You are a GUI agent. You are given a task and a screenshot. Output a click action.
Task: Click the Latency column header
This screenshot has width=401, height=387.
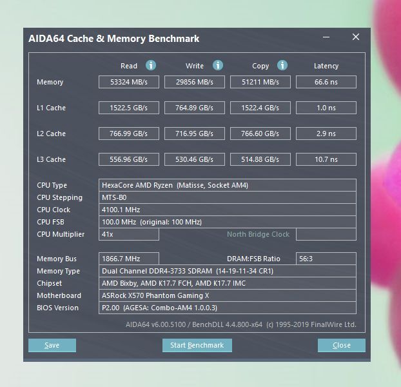[x=326, y=66]
